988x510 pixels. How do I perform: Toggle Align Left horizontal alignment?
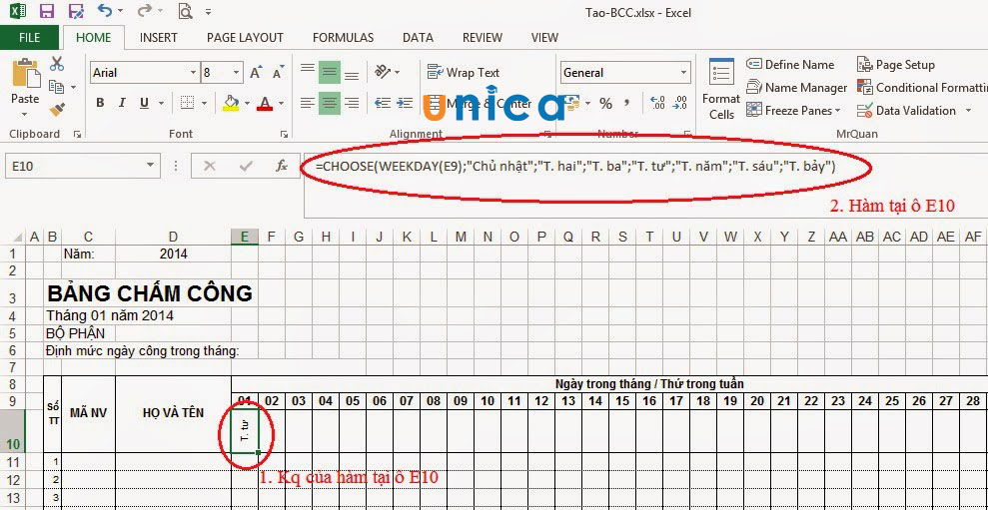307,103
